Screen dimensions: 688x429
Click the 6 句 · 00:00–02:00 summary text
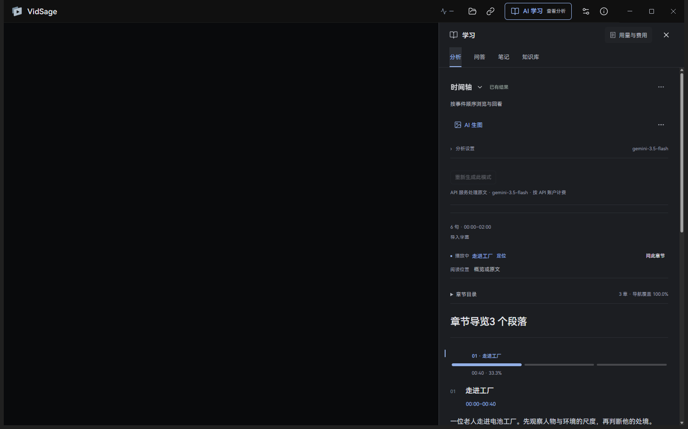[x=471, y=227]
